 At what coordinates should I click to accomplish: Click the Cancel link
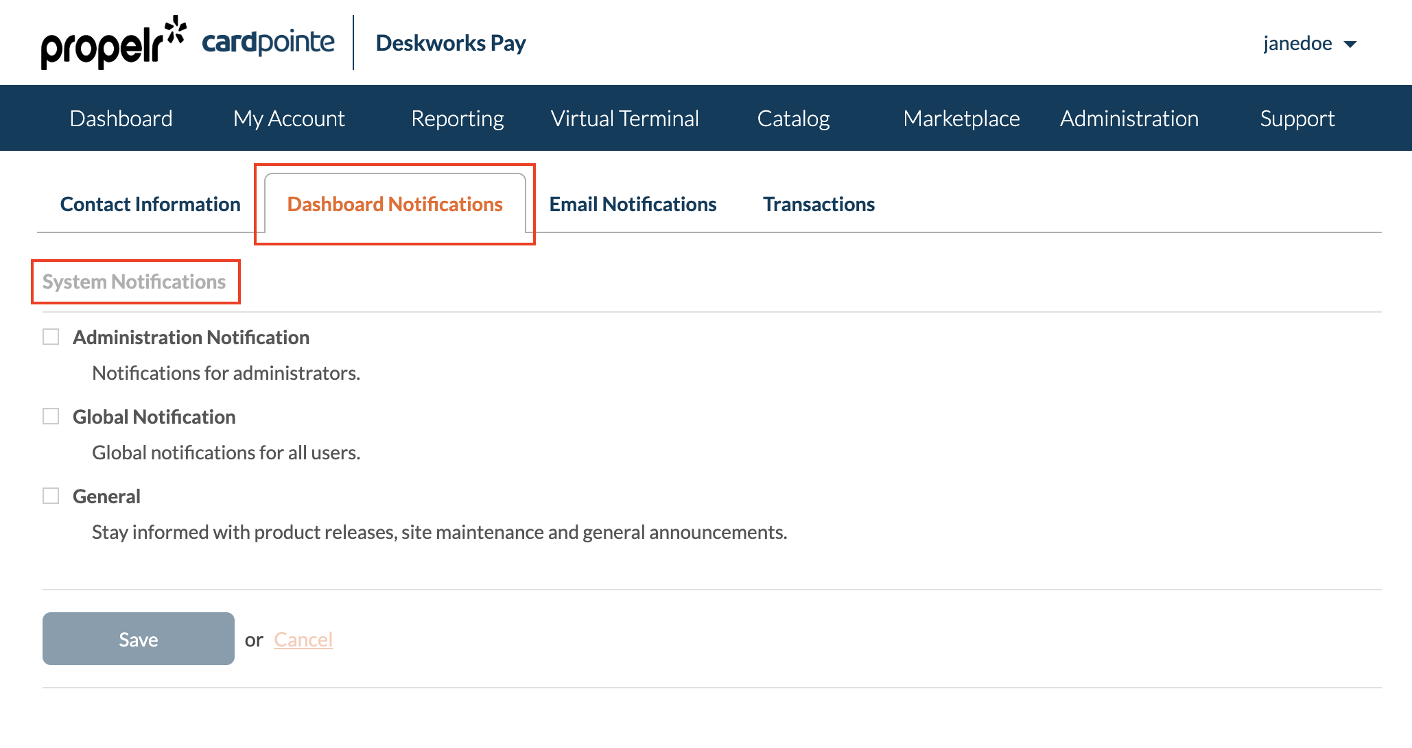tap(303, 640)
